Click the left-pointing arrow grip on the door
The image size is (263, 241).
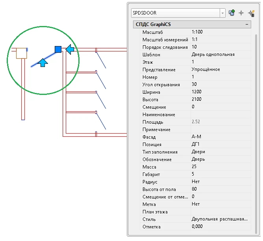tap(70, 49)
